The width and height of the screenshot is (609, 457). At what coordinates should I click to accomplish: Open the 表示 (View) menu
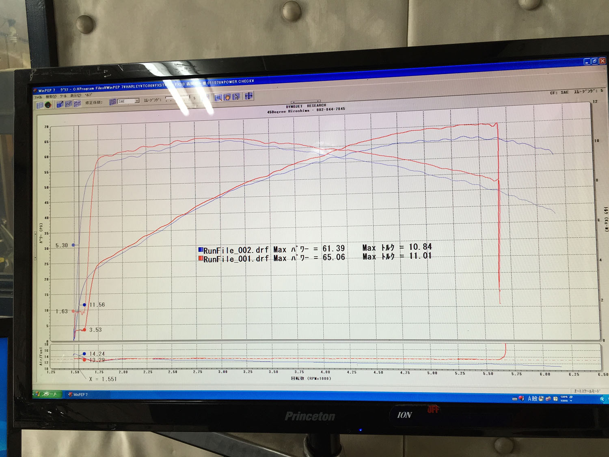coord(75,96)
